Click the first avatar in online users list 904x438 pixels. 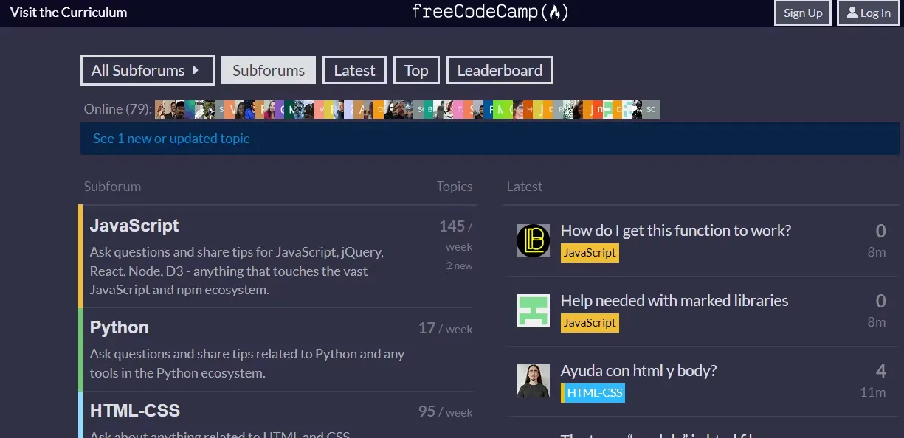pos(160,110)
